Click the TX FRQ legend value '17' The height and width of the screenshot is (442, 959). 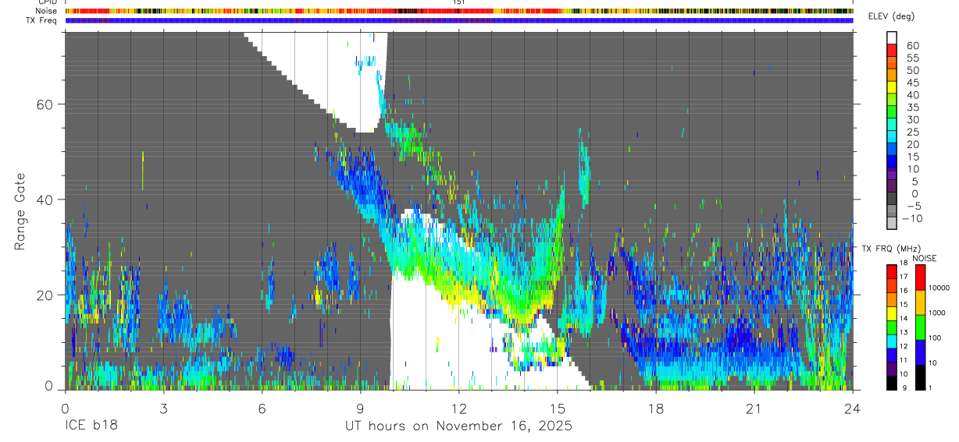pyautogui.click(x=903, y=276)
